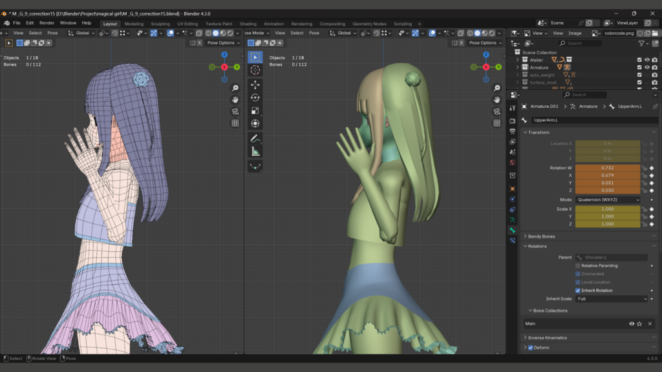Enable the Relative Parenting checkbox
The image size is (662, 372).
click(x=578, y=265)
